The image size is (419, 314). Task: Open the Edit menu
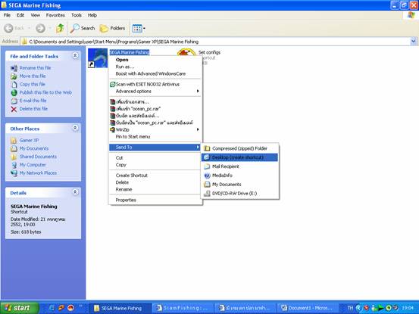point(20,15)
